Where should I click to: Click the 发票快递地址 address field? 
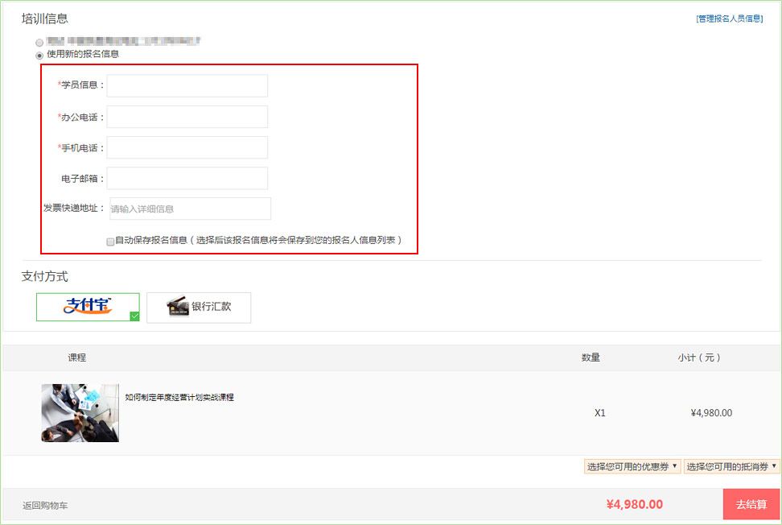190,209
